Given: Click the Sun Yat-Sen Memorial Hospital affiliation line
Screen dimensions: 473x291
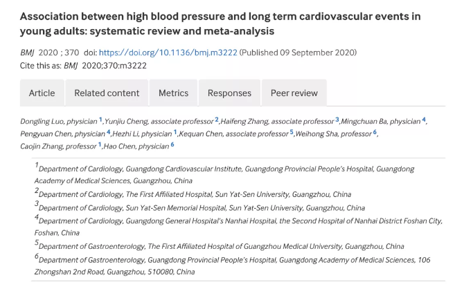Looking at the screenshot, I should pos(199,207).
